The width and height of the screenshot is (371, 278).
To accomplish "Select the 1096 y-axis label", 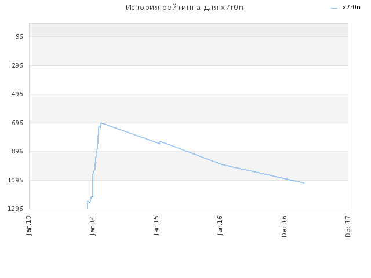I will click(x=16, y=180).
